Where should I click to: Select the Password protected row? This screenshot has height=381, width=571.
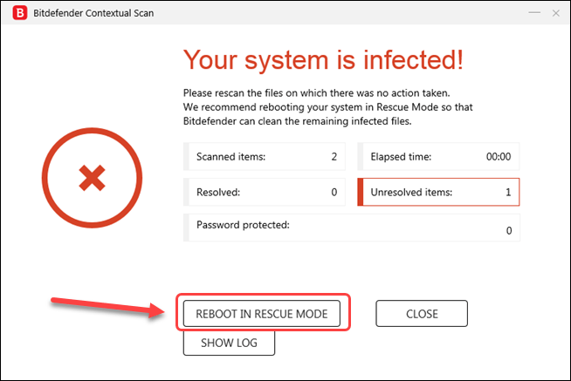click(x=352, y=228)
